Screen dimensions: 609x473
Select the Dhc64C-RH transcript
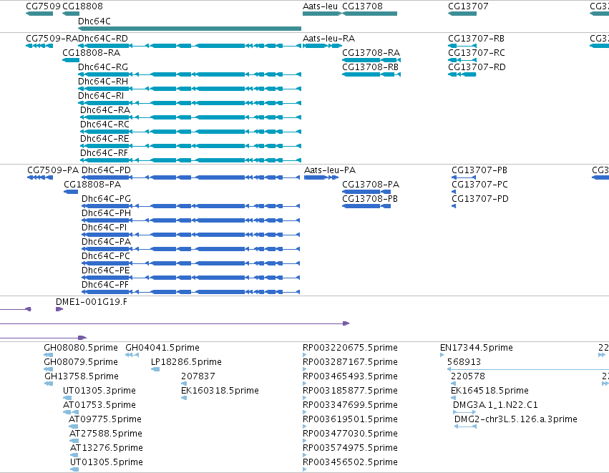click(x=190, y=89)
